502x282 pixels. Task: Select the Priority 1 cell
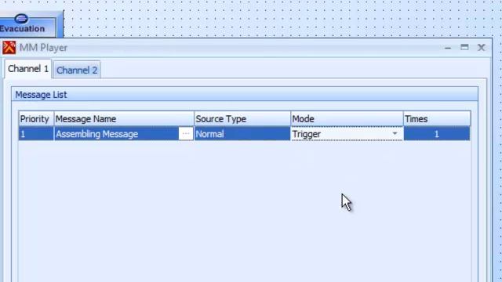click(36, 134)
